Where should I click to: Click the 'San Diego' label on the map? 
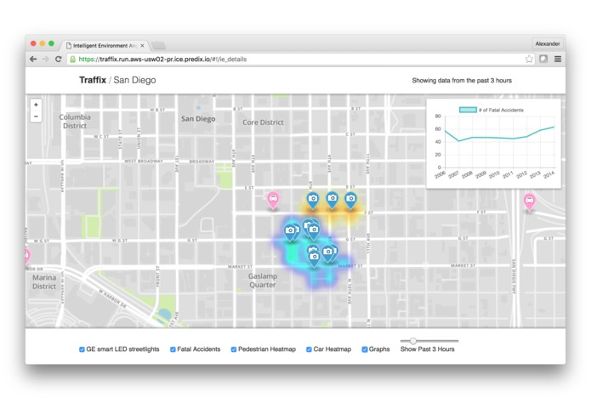(198, 119)
